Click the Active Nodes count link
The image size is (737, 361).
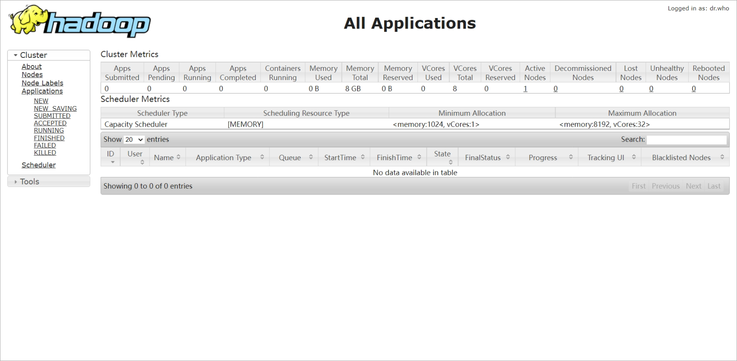pyautogui.click(x=525, y=89)
